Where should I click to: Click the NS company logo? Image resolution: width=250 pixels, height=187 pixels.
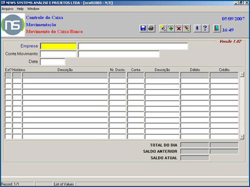(x=13, y=25)
